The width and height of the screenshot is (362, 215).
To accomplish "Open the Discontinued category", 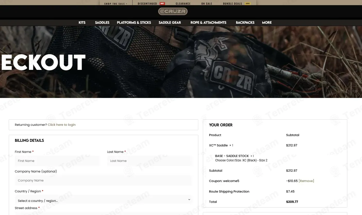I will click(147, 4).
